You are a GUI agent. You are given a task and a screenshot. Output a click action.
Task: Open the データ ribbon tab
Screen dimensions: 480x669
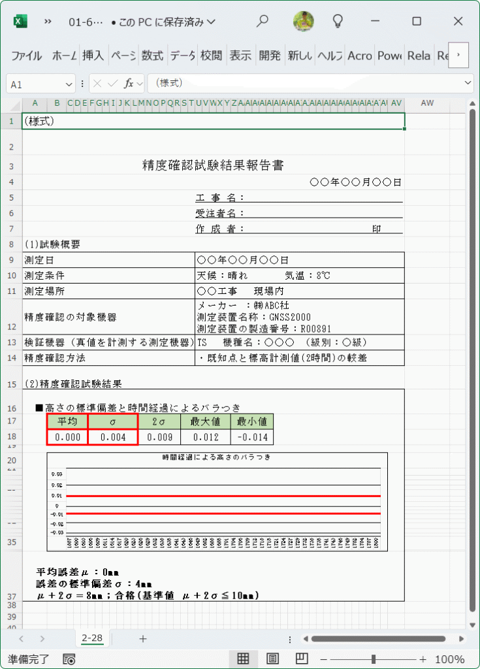coord(182,56)
